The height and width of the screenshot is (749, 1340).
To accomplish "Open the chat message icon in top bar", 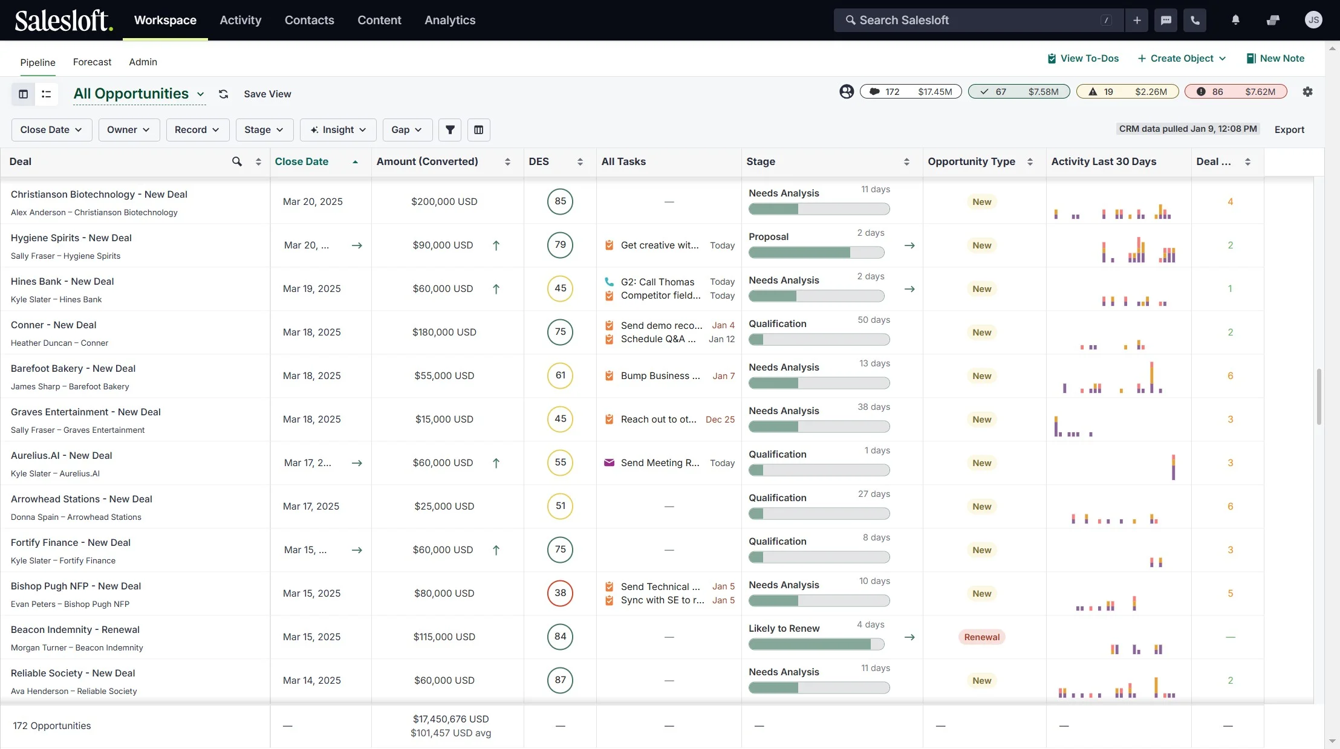I will [1166, 20].
